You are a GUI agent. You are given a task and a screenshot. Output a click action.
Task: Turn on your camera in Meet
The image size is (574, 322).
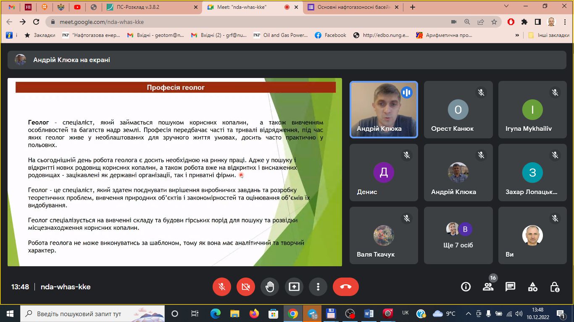pos(246,287)
